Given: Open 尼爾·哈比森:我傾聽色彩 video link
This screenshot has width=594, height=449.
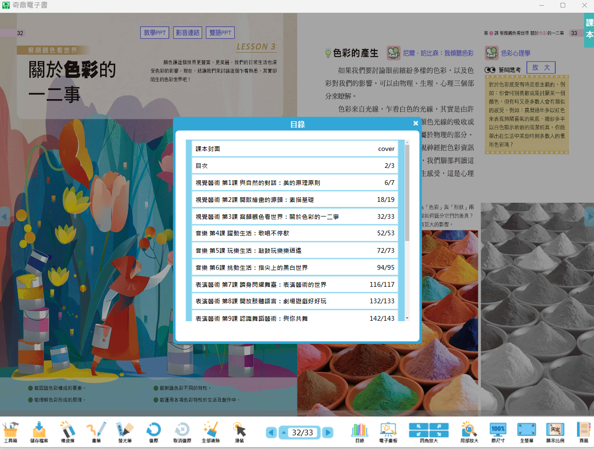Looking at the screenshot, I should pos(438,53).
